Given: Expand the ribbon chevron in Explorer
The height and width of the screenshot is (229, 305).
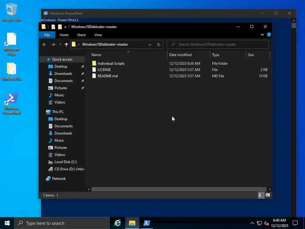Looking at the screenshot, I should point(262,35).
